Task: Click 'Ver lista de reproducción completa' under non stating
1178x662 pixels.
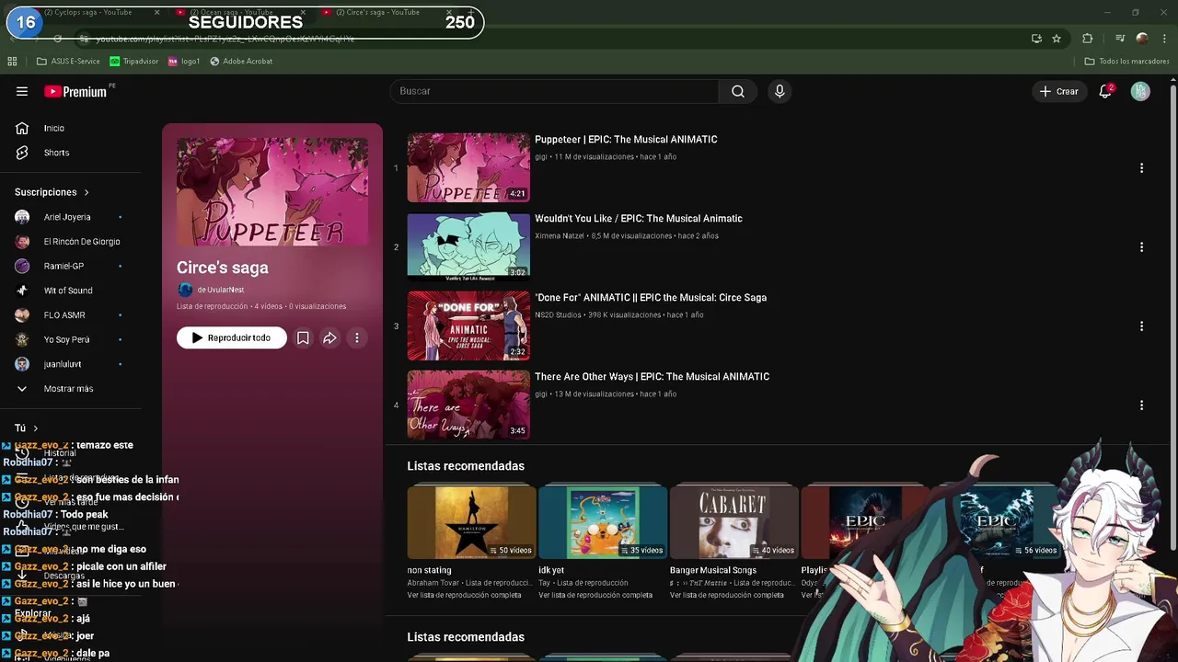Action: click(464, 595)
